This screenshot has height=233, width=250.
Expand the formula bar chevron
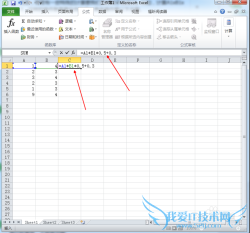pyautogui.click(x=244, y=52)
